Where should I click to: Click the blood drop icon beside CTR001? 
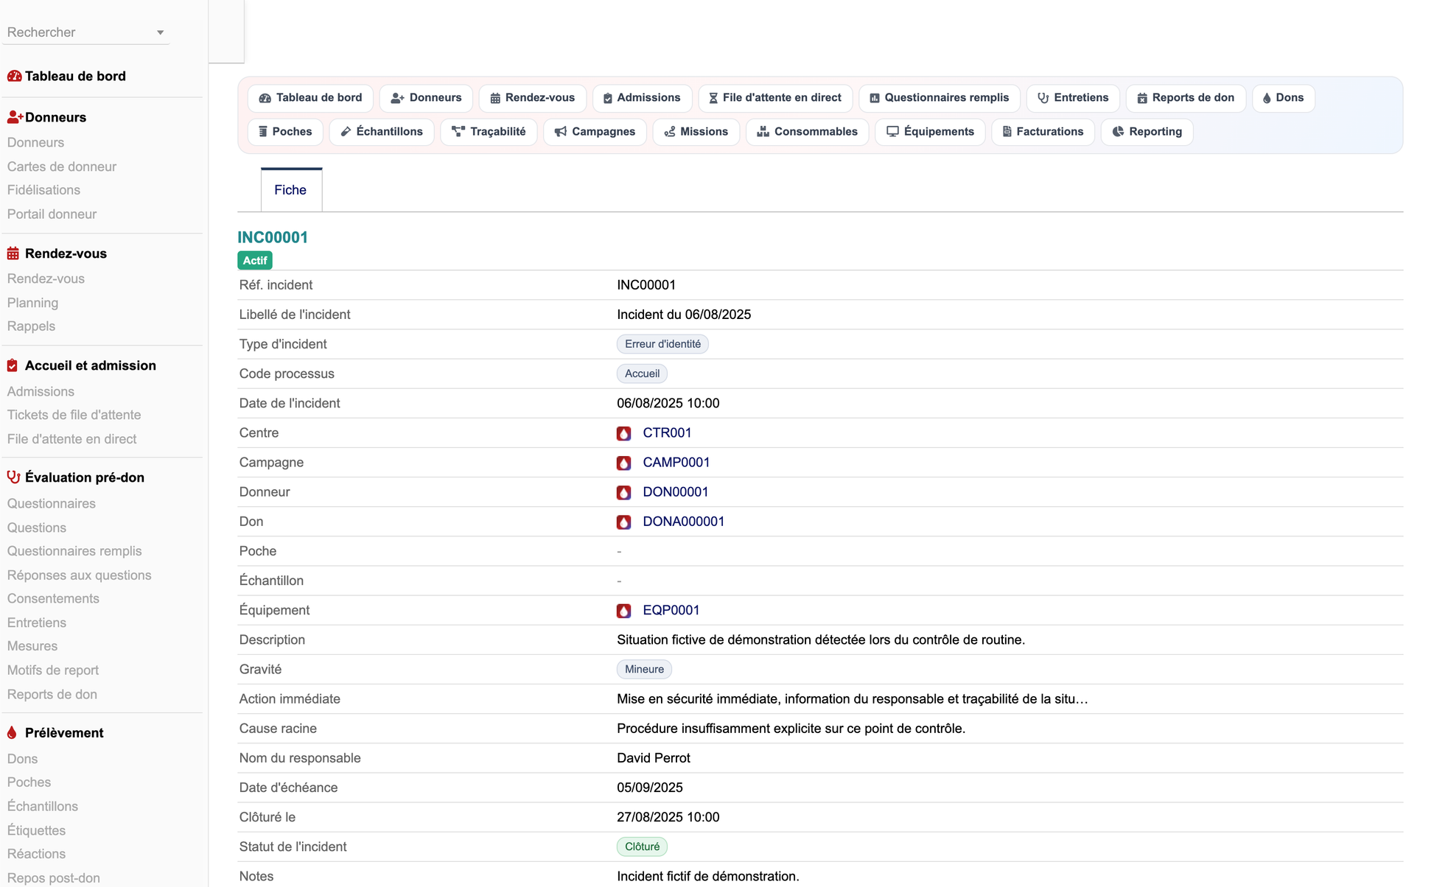pos(624,433)
